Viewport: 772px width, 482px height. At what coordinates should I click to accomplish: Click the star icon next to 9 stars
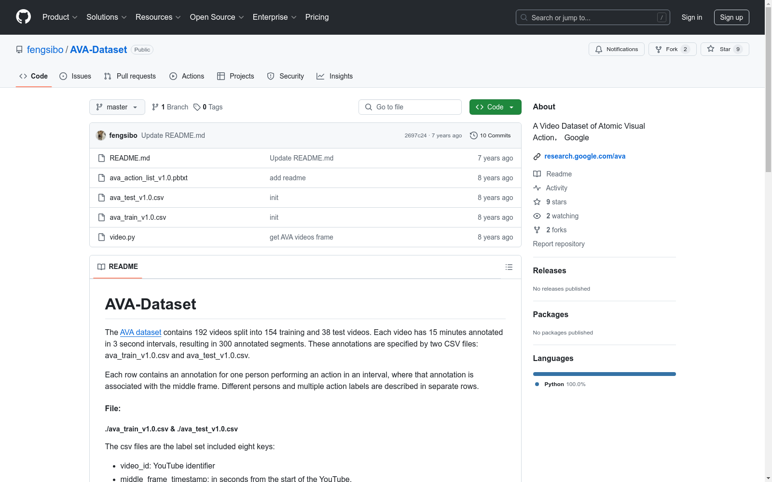[x=537, y=202]
